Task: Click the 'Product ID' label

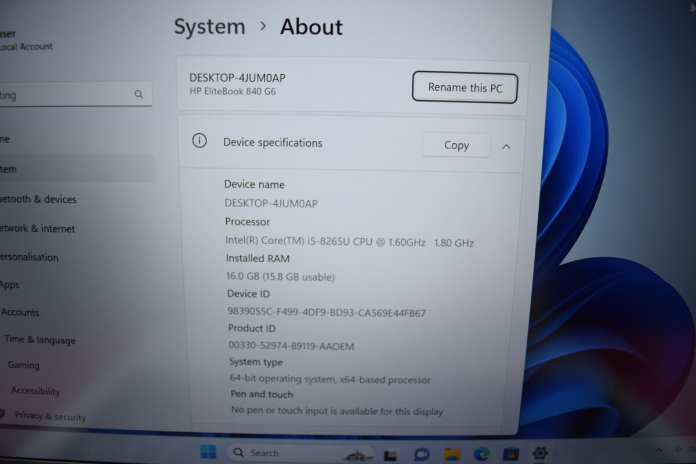Action: coord(252,328)
